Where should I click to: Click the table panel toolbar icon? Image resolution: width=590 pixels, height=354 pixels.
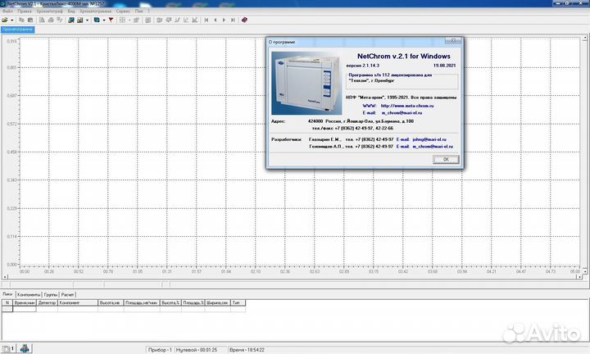click(147, 20)
